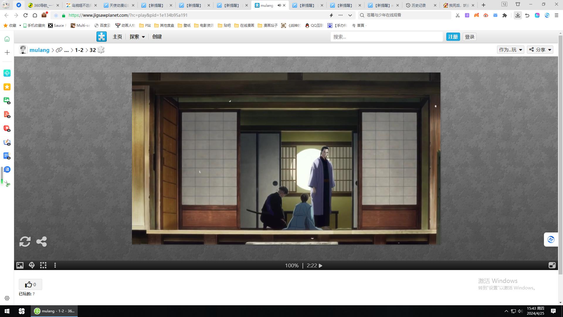563x317 pixels.
Task: Expand the 探索 dropdown menu
Action: [137, 37]
